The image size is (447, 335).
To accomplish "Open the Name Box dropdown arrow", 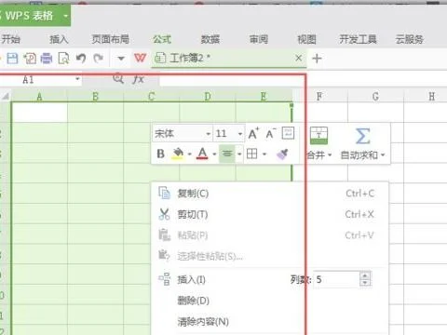I will (x=77, y=79).
